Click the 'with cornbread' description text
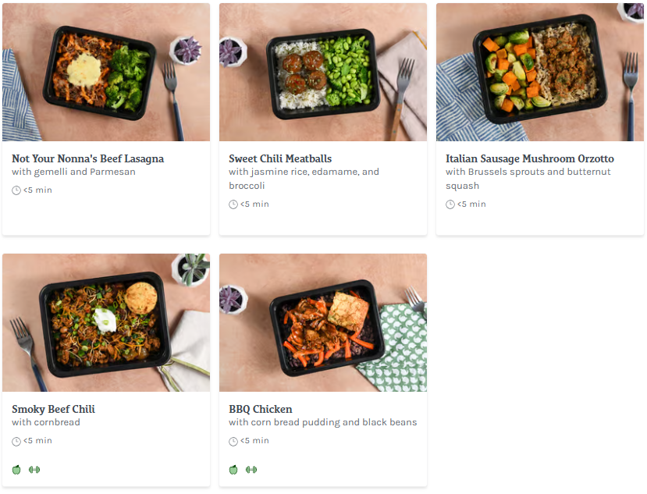 pos(46,423)
